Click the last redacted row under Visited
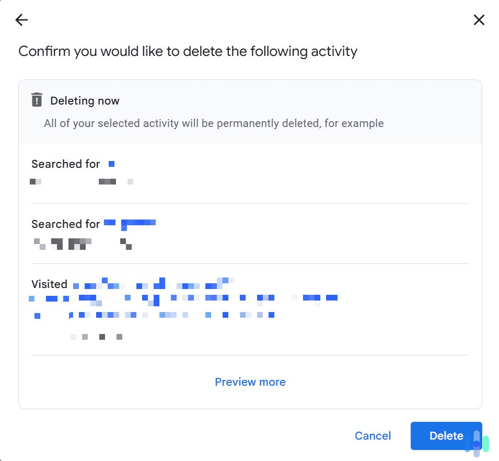This screenshot has height=461, width=499. click(97, 337)
